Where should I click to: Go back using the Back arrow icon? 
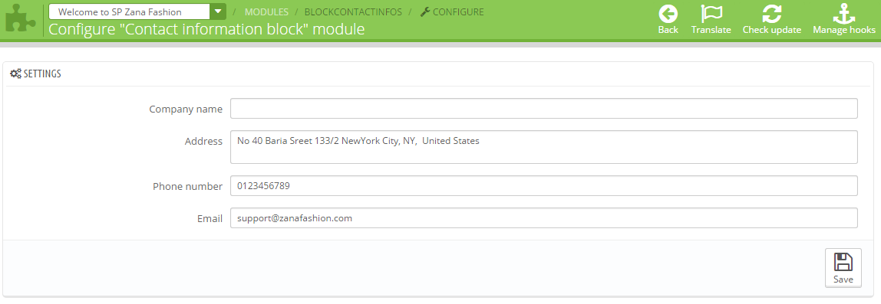point(668,14)
